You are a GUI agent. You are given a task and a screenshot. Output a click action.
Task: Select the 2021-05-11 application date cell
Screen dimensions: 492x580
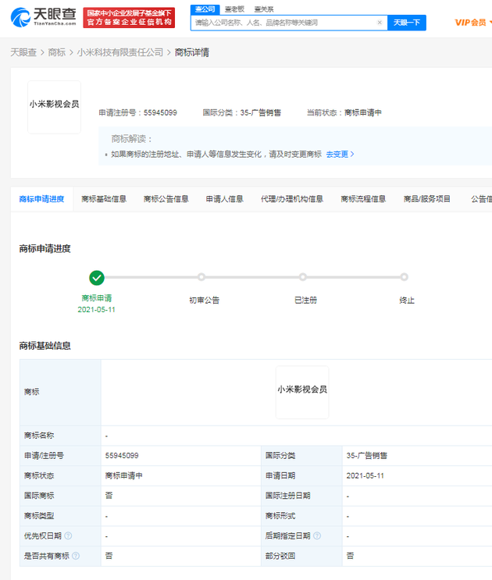(x=365, y=475)
